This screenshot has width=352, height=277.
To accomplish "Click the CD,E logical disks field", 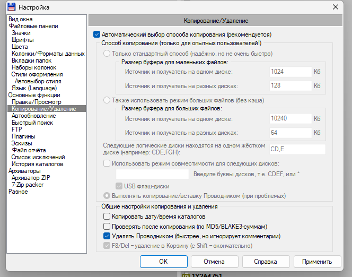I will click(x=297, y=149).
